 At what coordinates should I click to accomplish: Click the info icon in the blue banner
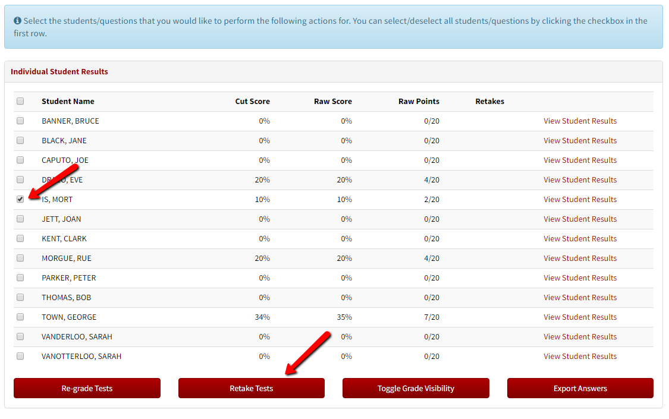pos(17,21)
